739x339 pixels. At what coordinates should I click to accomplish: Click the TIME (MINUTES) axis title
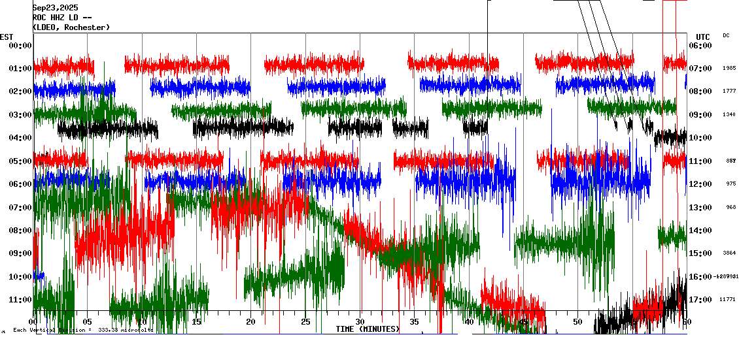pyautogui.click(x=368, y=329)
